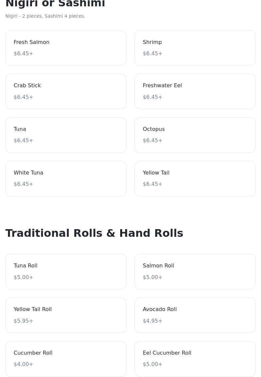This screenshot has height=377, width=261.
Task: Open the White Tuna card
Action: click(66, 179)
